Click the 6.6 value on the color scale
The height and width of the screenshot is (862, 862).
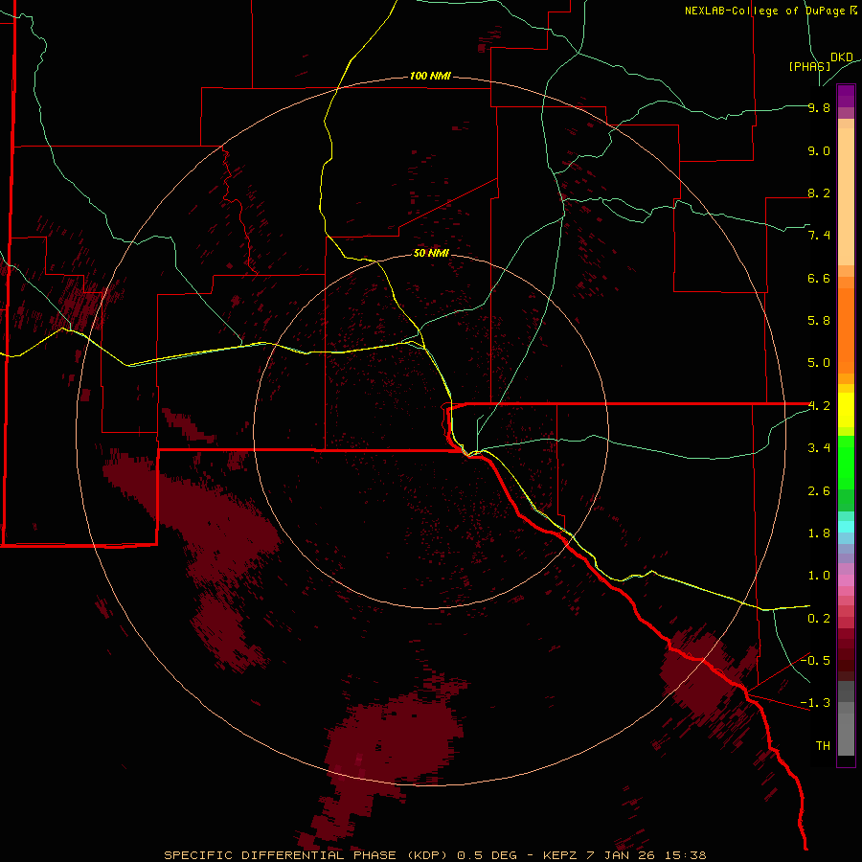pos(819,278)
